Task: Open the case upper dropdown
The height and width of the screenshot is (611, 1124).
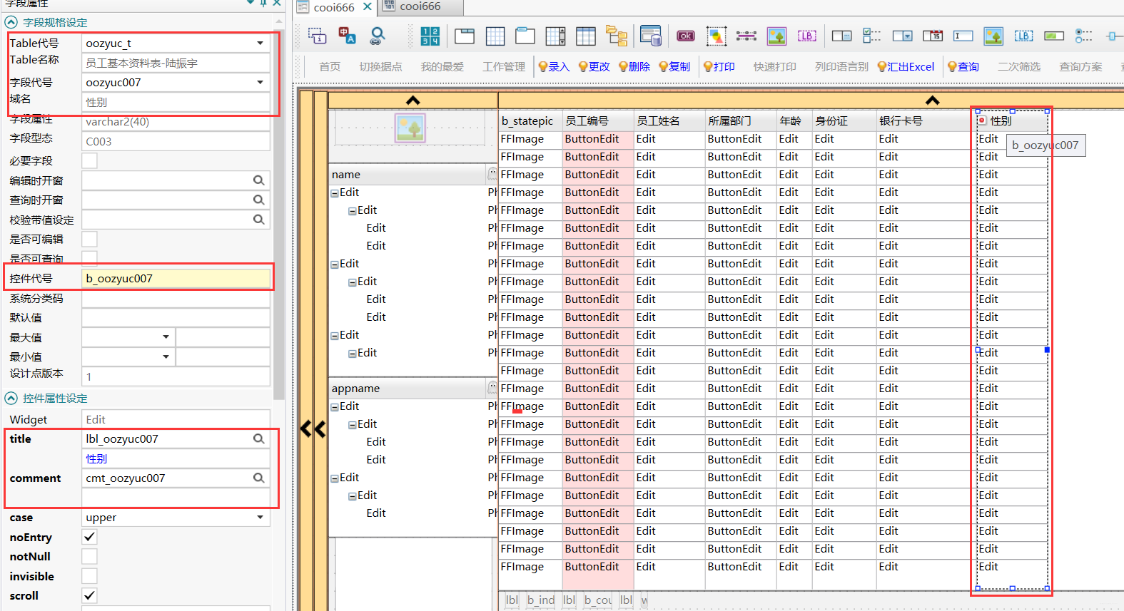Action: tap(260, 518)
